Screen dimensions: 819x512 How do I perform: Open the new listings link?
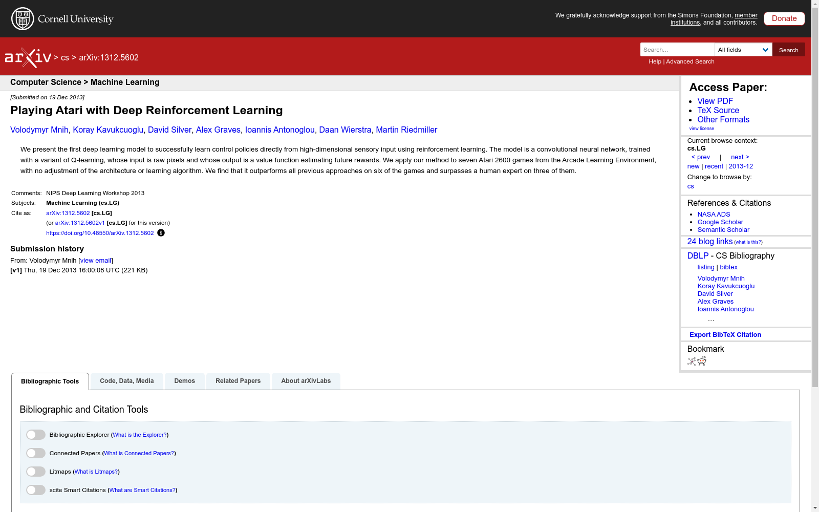pos(693,166)
